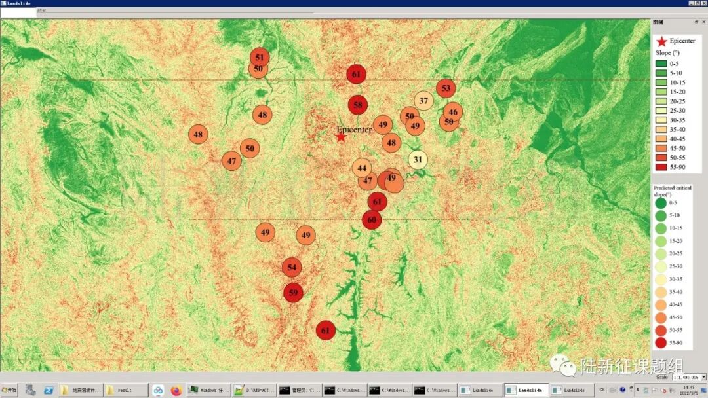Switch to Windows Task Manager taskbar item

208,390
